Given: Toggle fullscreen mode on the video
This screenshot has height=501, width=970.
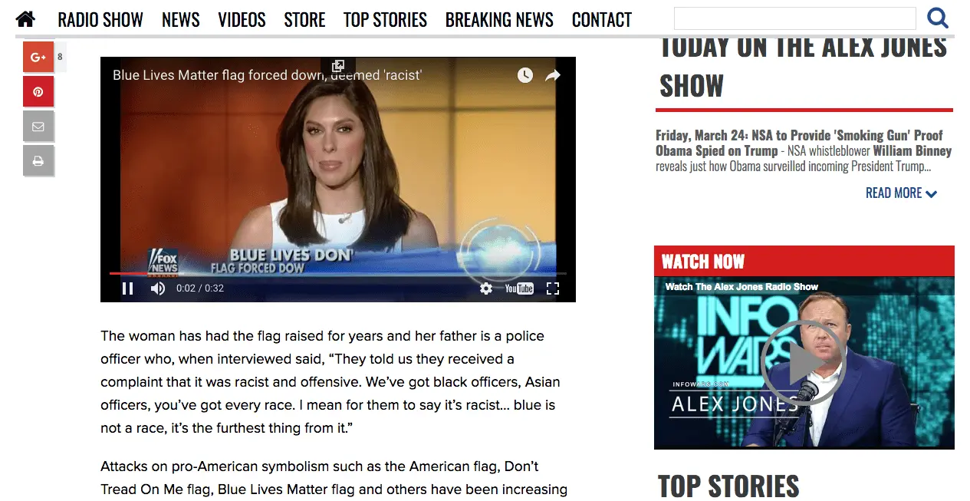Looking at the screenshot, I should click(552, 288).
